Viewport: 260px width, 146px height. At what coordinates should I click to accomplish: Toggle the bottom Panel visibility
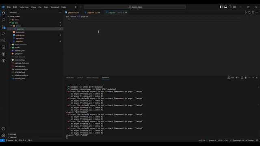click(x=225, y=7)
